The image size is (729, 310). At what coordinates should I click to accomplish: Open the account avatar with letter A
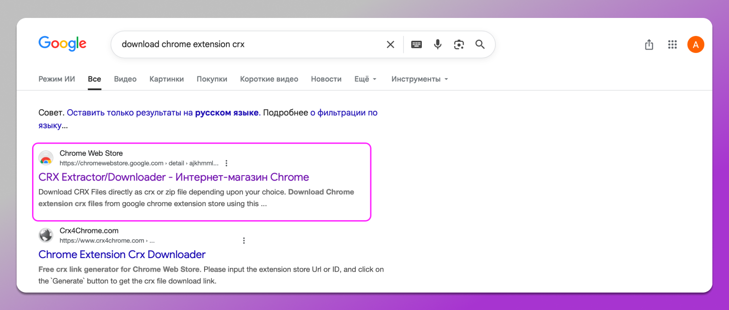pyautogui.click(x=695, y=45)
